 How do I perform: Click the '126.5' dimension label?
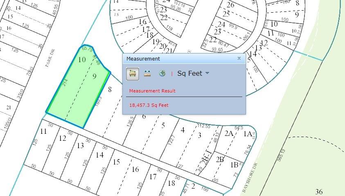[130, 122]
